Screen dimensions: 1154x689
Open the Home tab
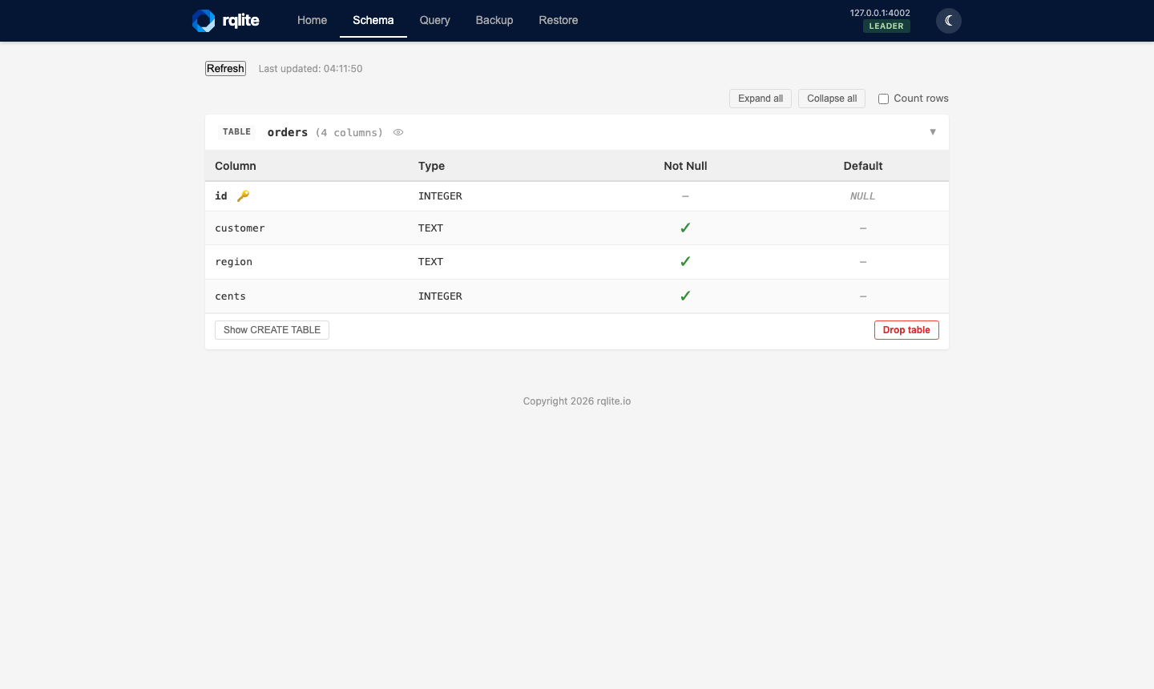[x=312, y=20]
